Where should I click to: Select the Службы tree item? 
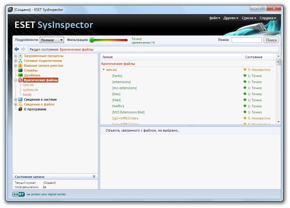(31, 70)
